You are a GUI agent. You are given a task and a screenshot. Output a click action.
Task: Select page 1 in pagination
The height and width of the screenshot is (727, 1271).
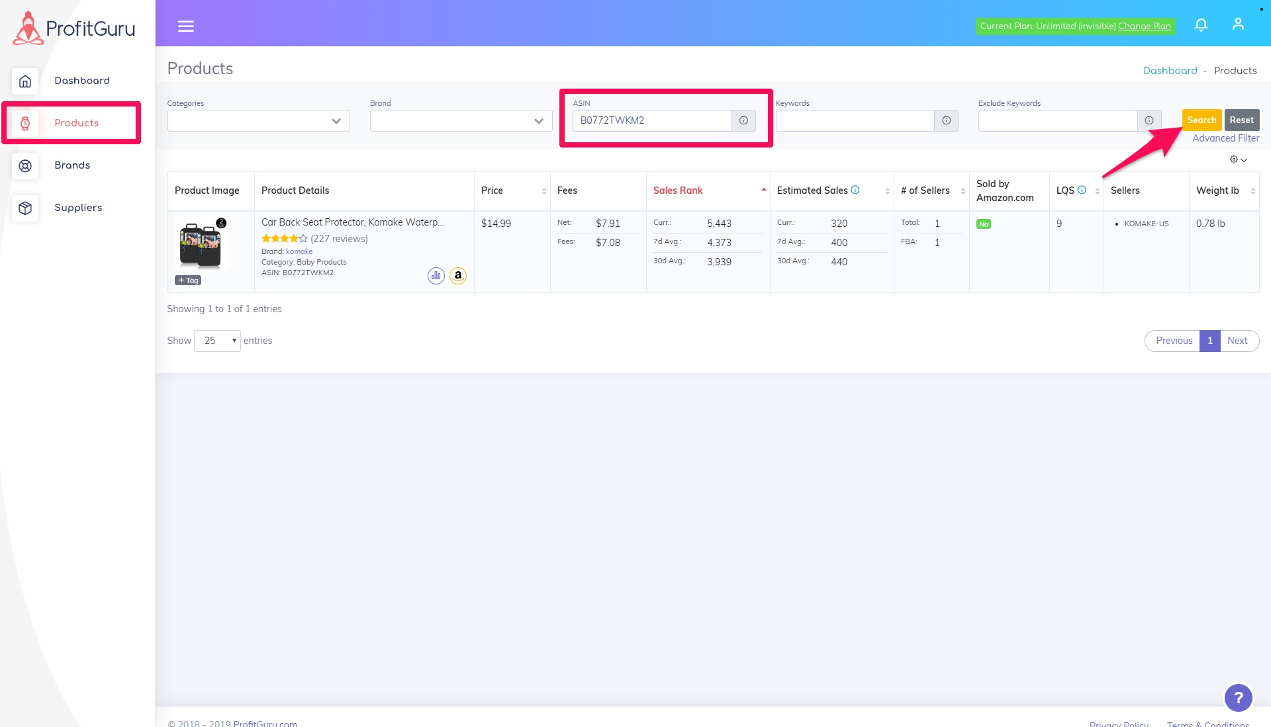[x=1210, y=341]
